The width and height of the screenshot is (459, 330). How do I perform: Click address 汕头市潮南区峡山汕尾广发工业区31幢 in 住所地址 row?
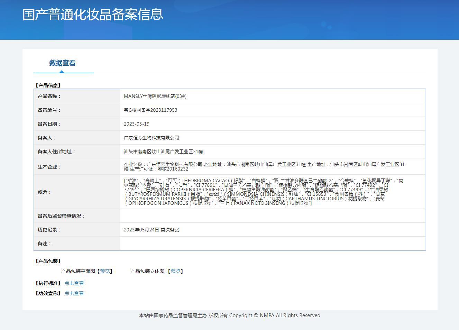click(x=163, y=152)
